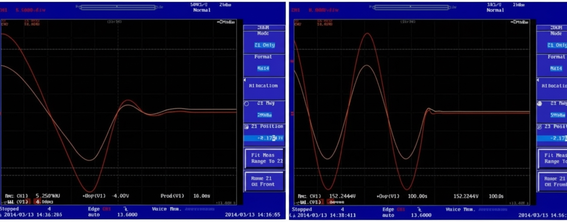The image size is (567, 222).
Task: Click the -4.00V measurement on left scope
Action: [120, 196]
